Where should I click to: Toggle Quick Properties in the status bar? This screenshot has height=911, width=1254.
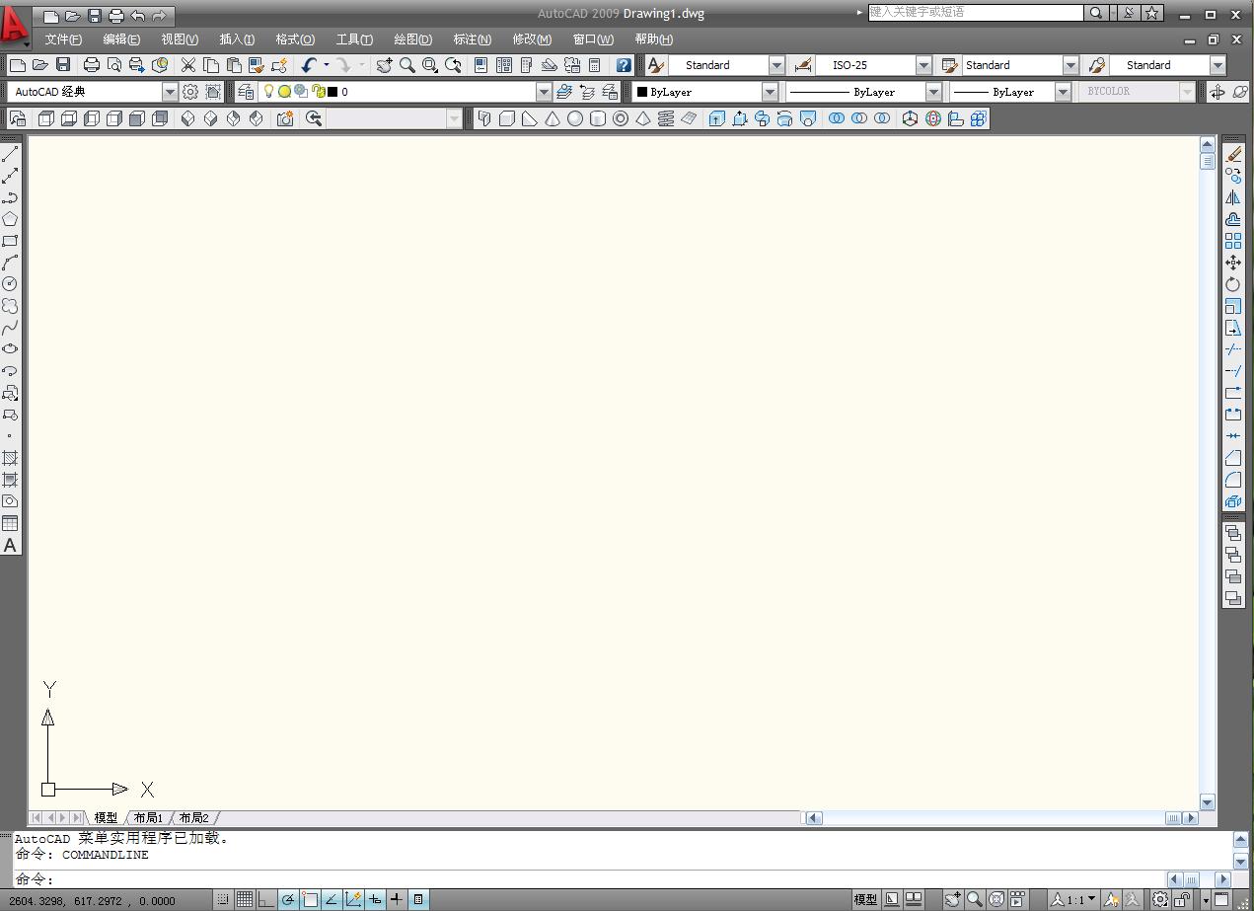pos(418,899)
